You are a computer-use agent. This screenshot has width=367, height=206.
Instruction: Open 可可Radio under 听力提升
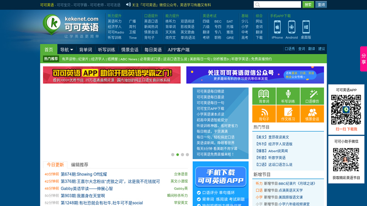pos(116,32)
